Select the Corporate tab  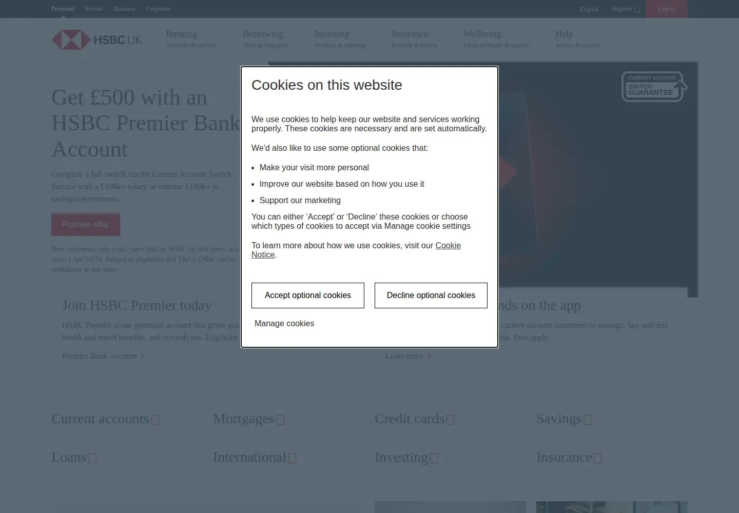(x=158, y=9)
